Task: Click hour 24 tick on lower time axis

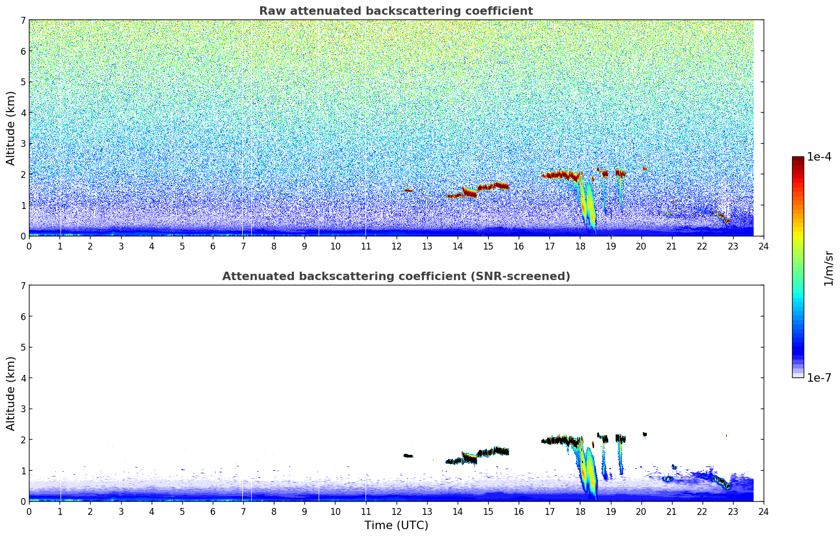Action: pyautogui.click(x=763, y=512)
